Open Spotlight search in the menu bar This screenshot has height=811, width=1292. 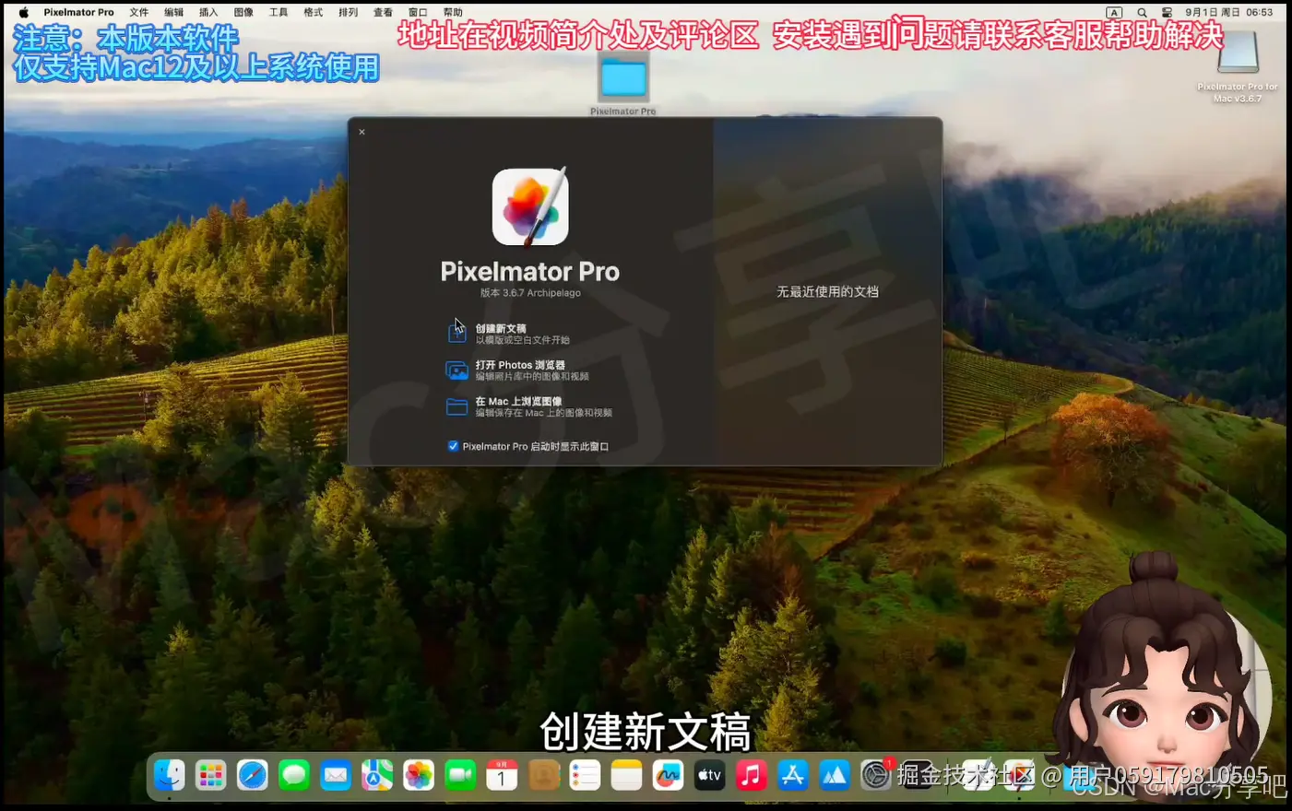pos(1144,12)
